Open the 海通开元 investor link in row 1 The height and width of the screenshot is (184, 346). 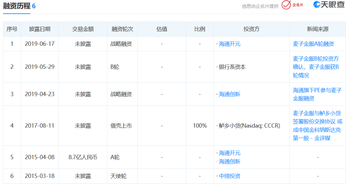229,44
